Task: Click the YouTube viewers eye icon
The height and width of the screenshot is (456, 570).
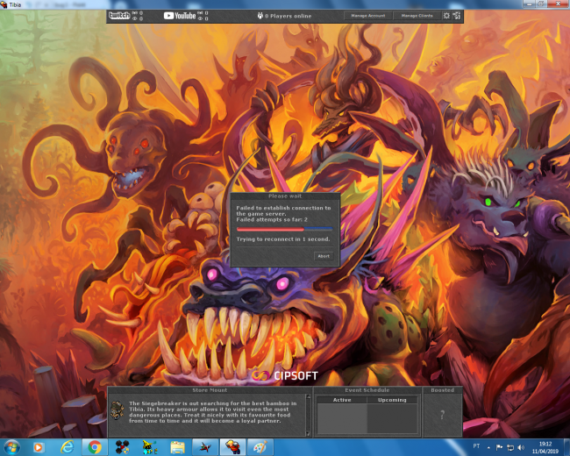Action: (200, 18)
